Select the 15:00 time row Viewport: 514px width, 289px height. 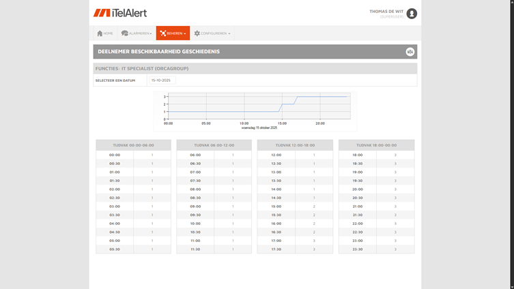click(295, 207)
